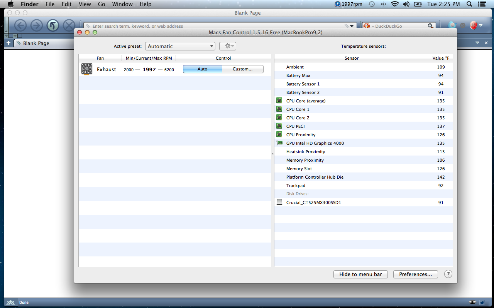The image size is (494, 308).
Task: Open Time Machine menu bar icon
Action: (371, 4)
